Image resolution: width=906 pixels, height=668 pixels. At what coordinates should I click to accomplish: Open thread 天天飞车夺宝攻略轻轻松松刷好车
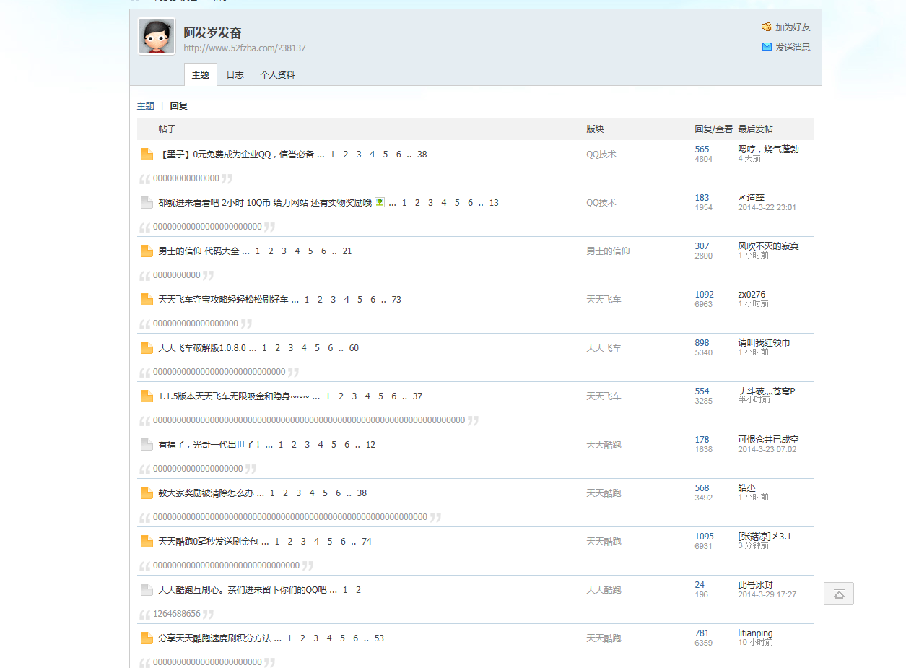click(x=223, y=299)
